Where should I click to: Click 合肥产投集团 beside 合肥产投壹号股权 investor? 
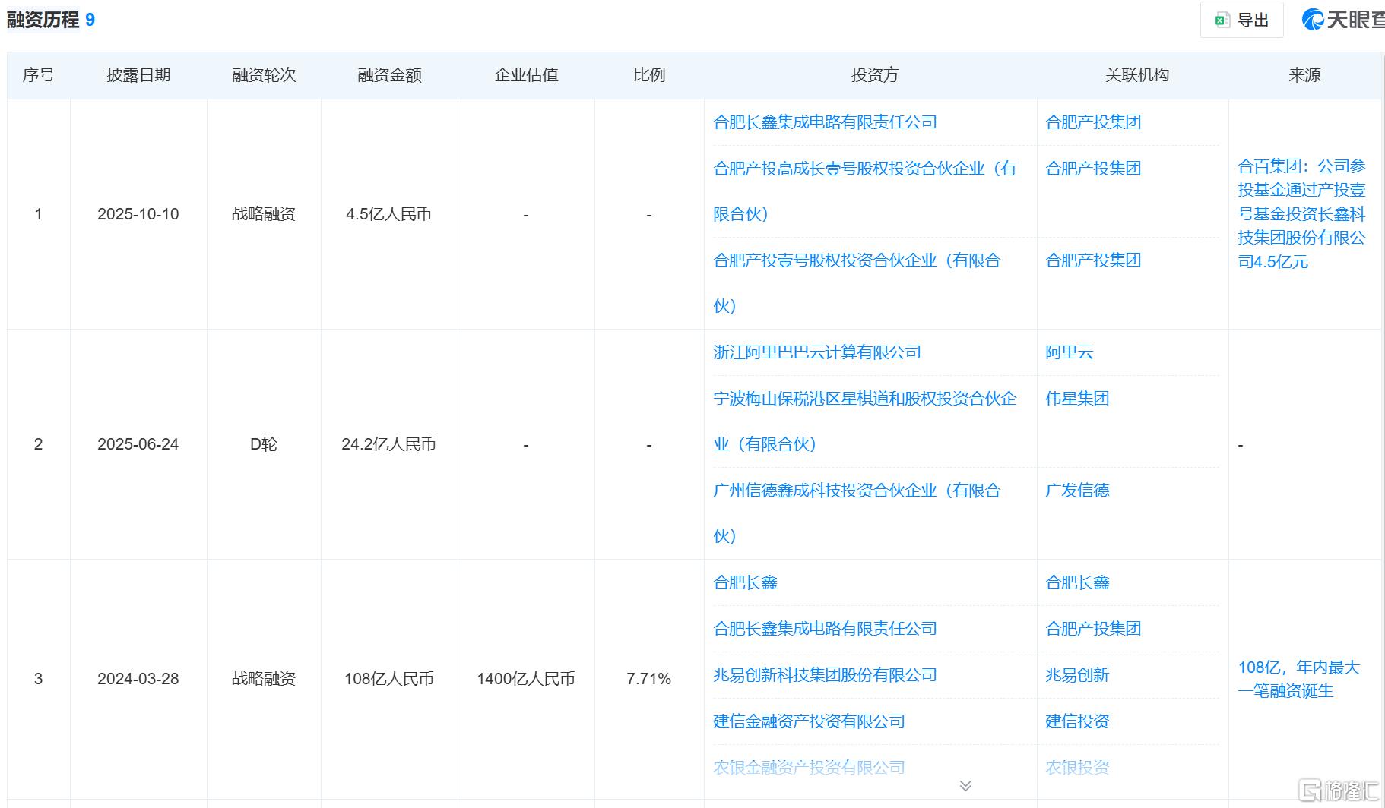click(x=1093, y=260)
